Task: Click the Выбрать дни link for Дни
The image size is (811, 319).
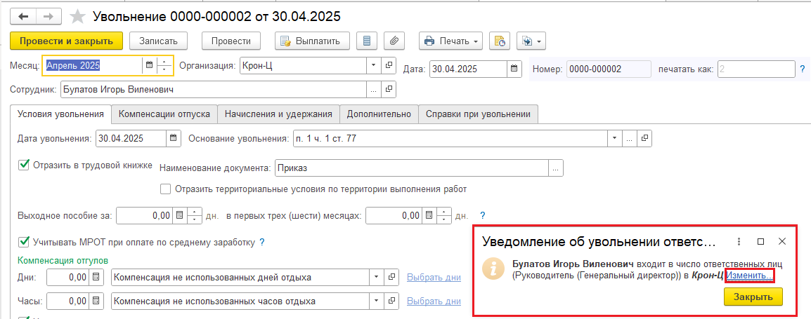Action: (x=434, y=277)
